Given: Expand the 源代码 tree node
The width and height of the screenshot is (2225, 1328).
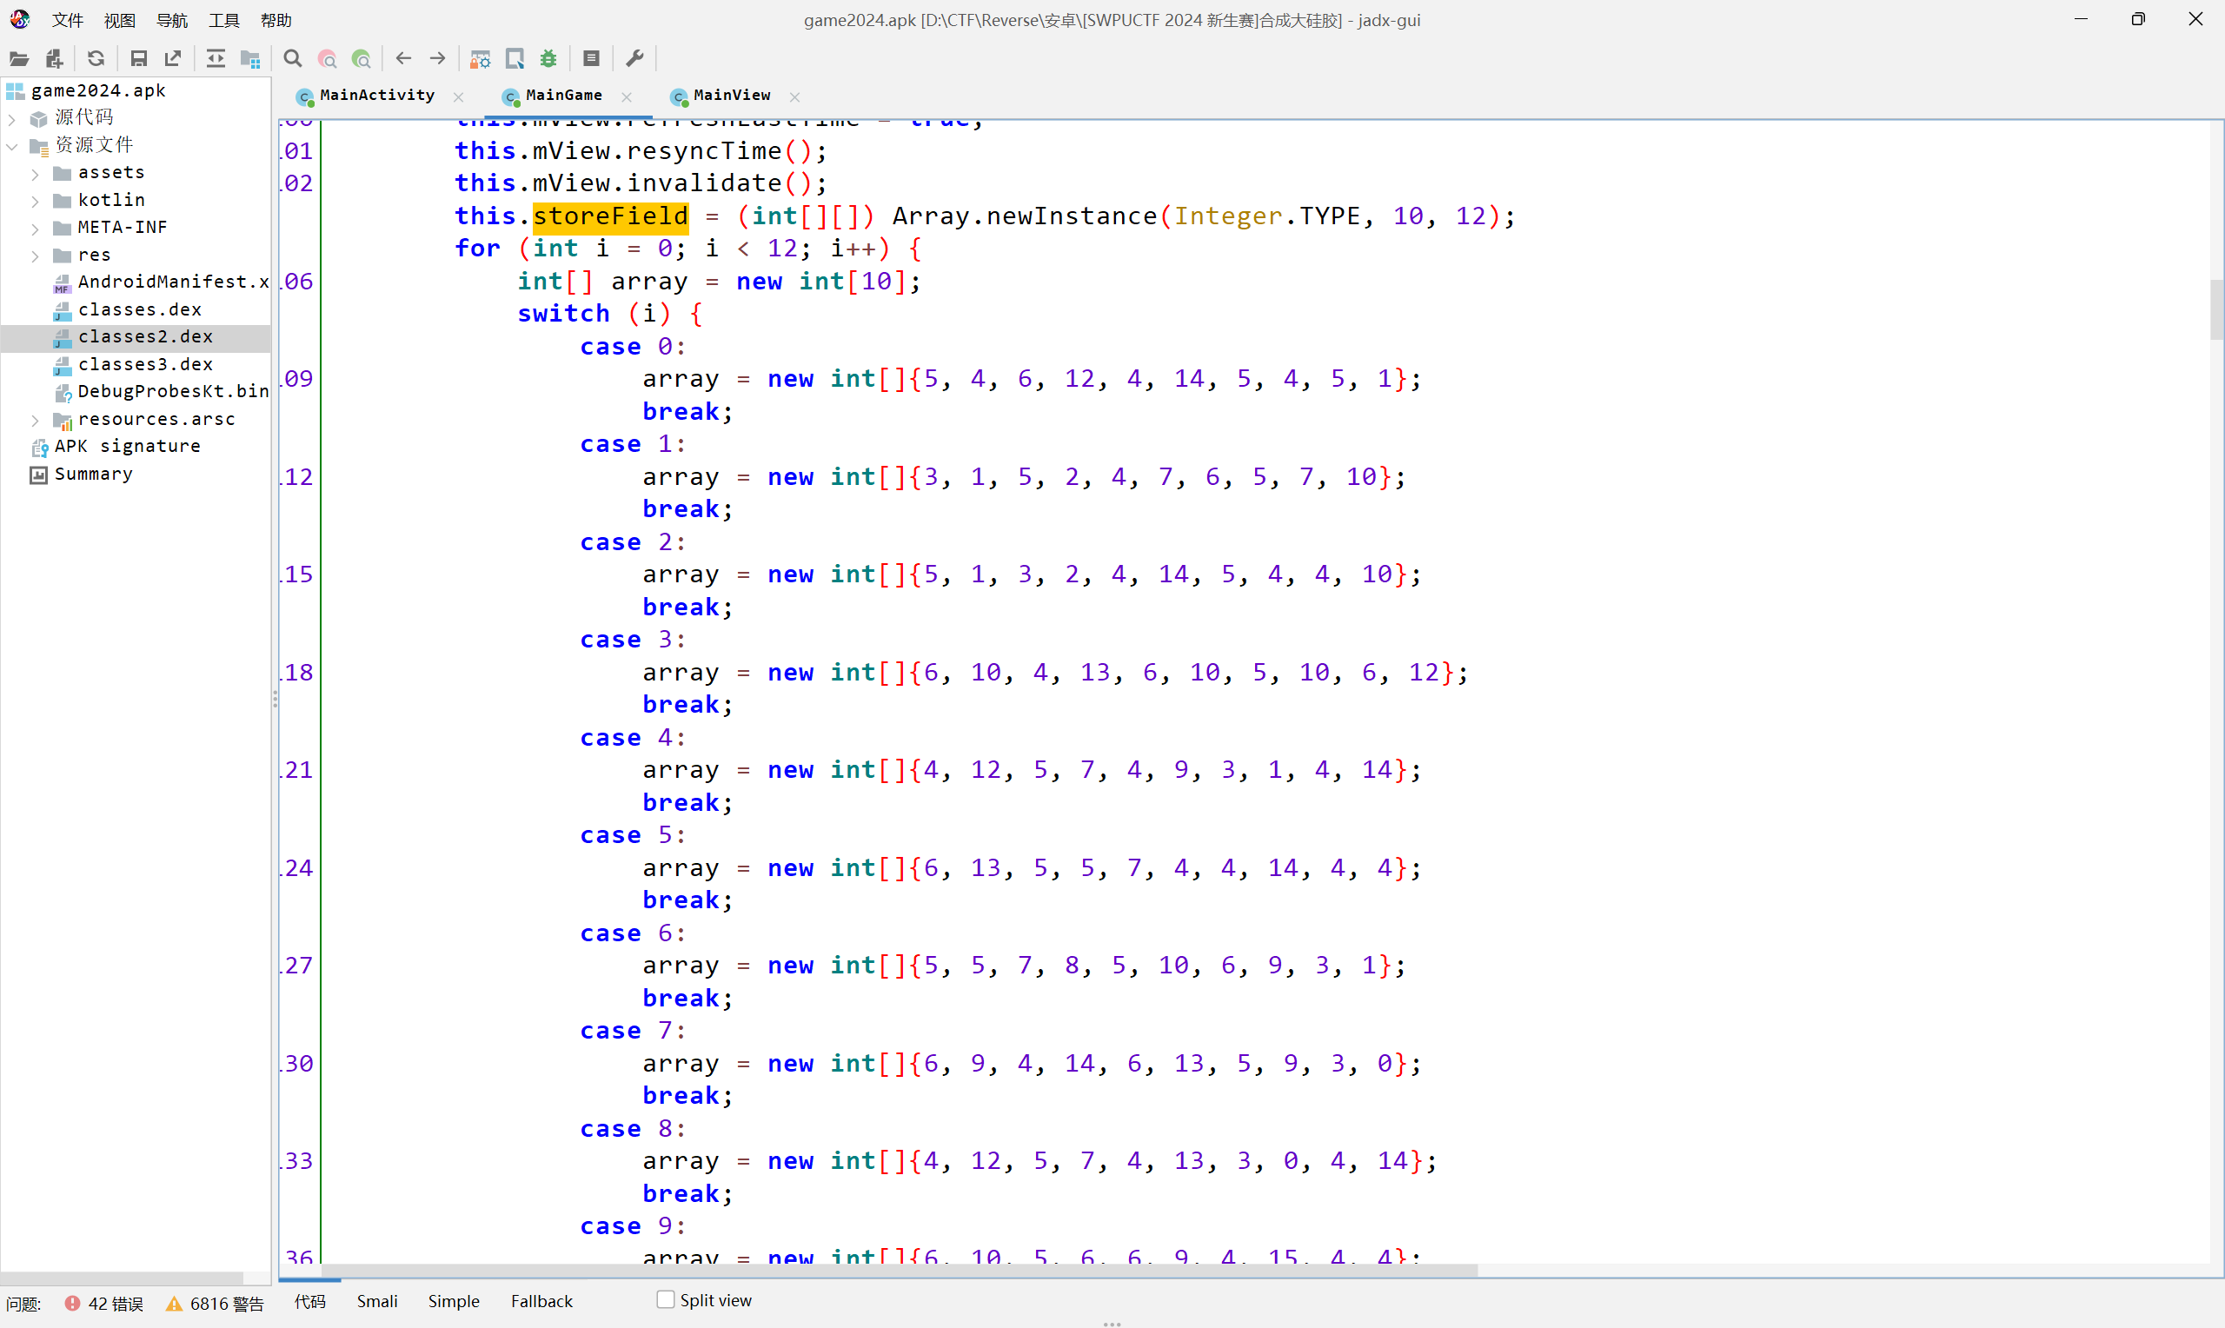Looking at the screenshot, I should tap(11, 118).
